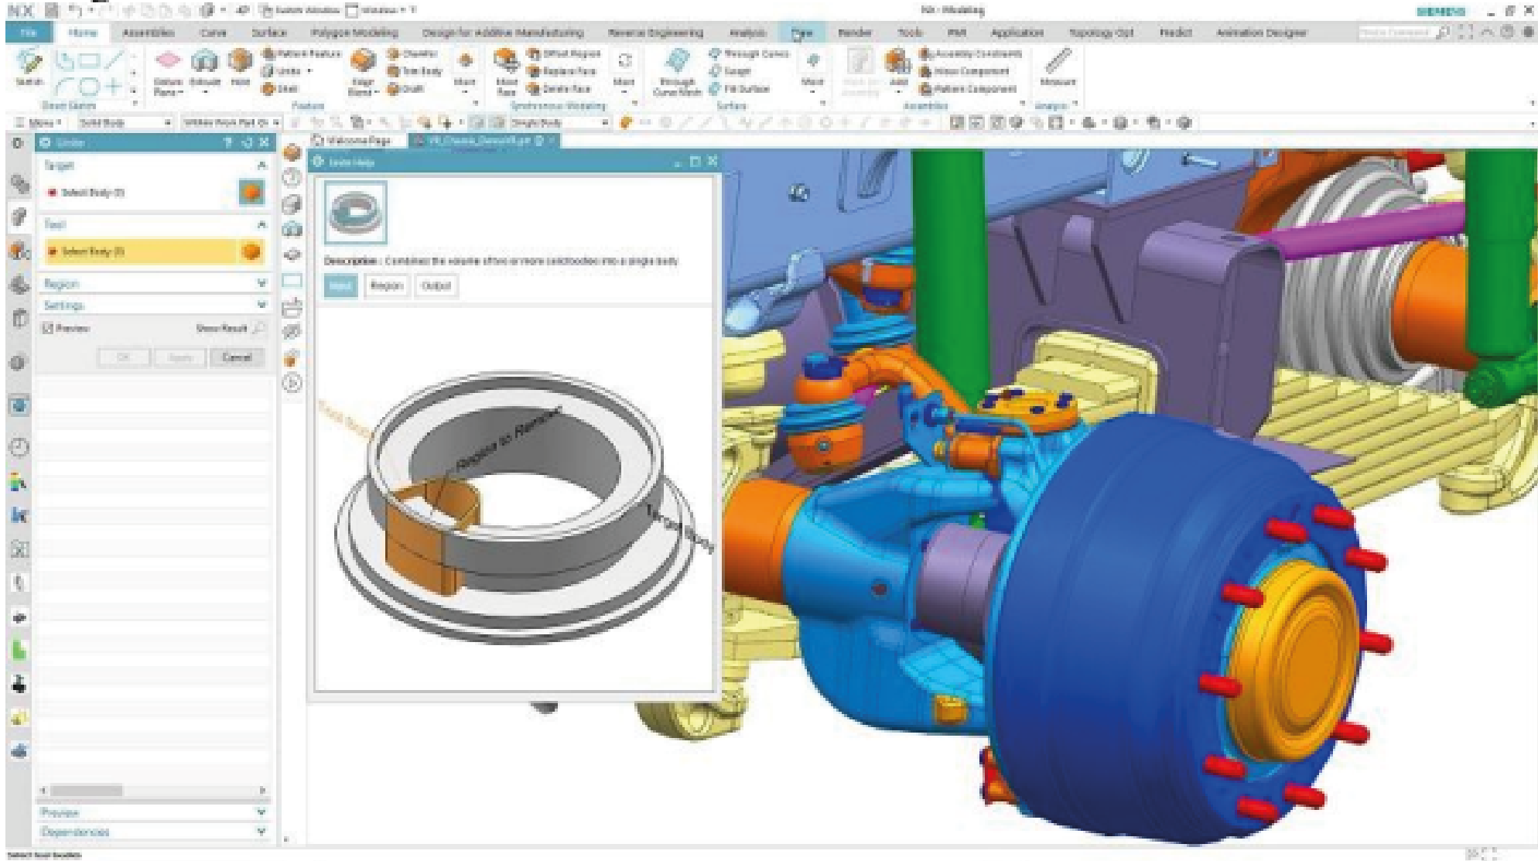Expand the Region section
The image size is (1538, 861).
tap(261, 284)
